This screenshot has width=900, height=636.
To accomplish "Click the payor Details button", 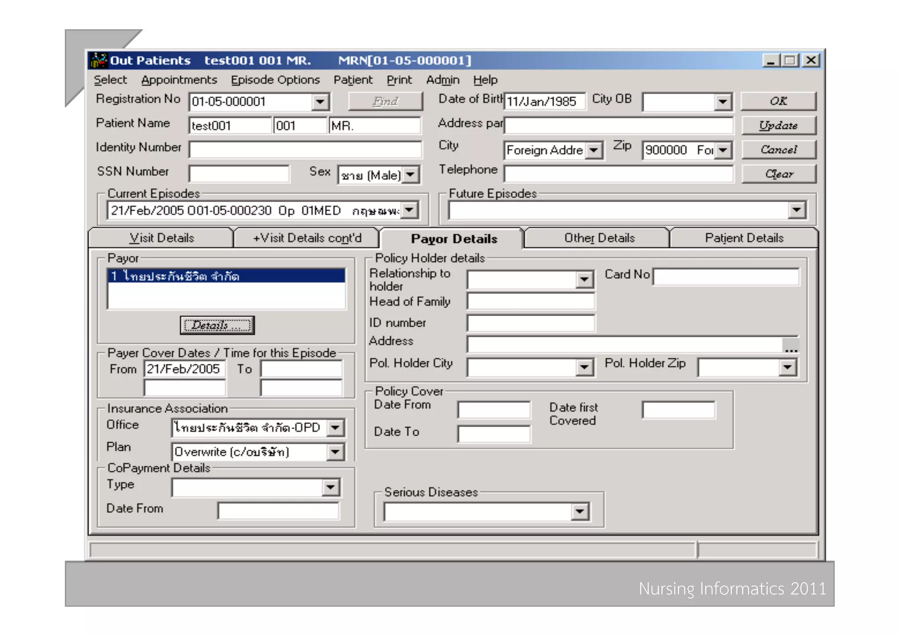I will (217, 325).
